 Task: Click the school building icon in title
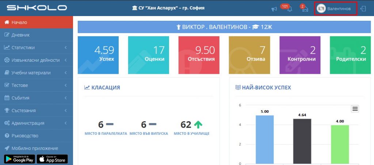(134, 8)
